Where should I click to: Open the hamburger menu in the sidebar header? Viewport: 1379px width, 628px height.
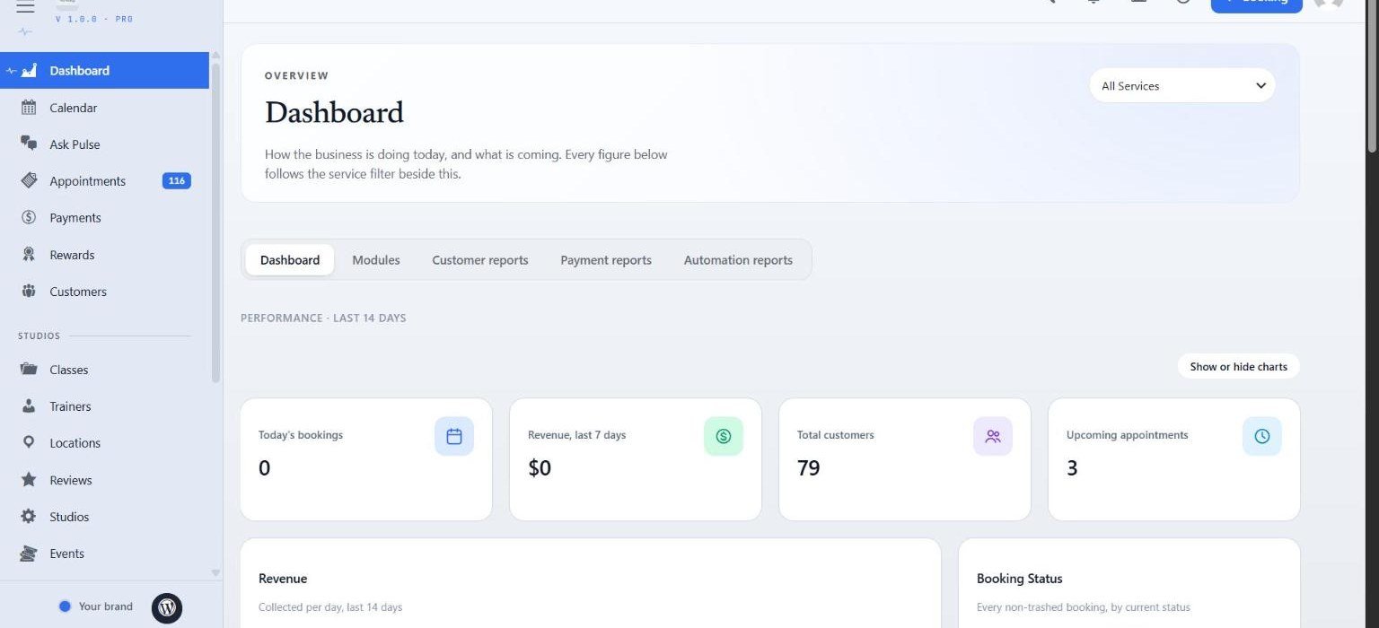[x=25, y=7]
